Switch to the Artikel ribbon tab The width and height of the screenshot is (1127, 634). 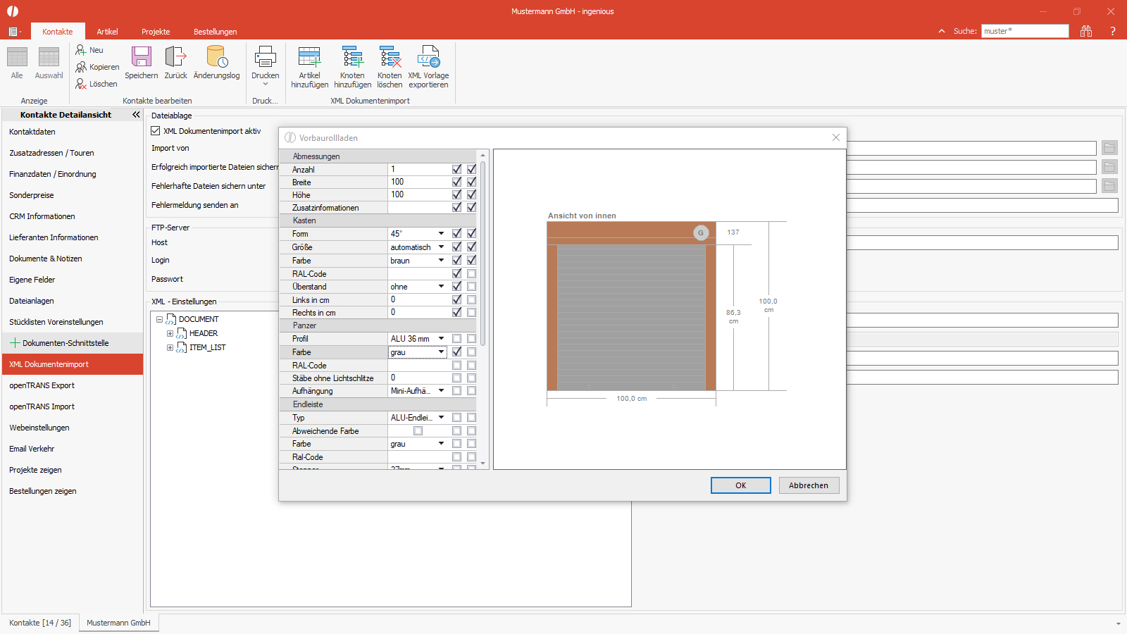[107, 32]
